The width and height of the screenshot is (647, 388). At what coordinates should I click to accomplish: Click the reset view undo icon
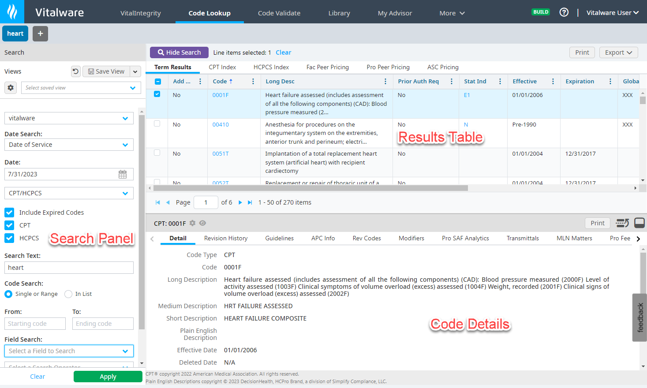pyautogui.click(x=76, y=71)
